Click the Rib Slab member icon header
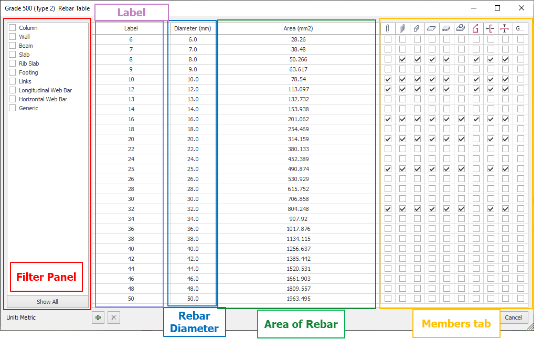This screenshot has width=542, height=339. point(447,28)
